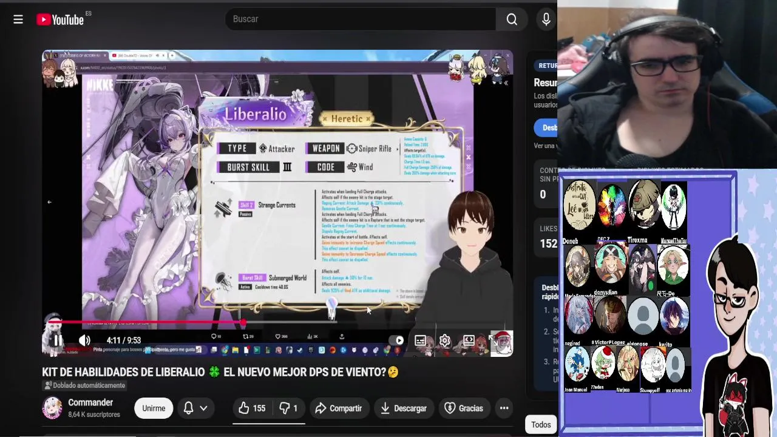Open the Commander channel avatar
777x437 pixels.
pos(52,408)
